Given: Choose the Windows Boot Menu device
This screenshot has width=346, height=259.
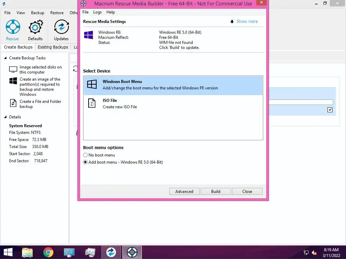Looking at the screenshot, I should 173,85.
